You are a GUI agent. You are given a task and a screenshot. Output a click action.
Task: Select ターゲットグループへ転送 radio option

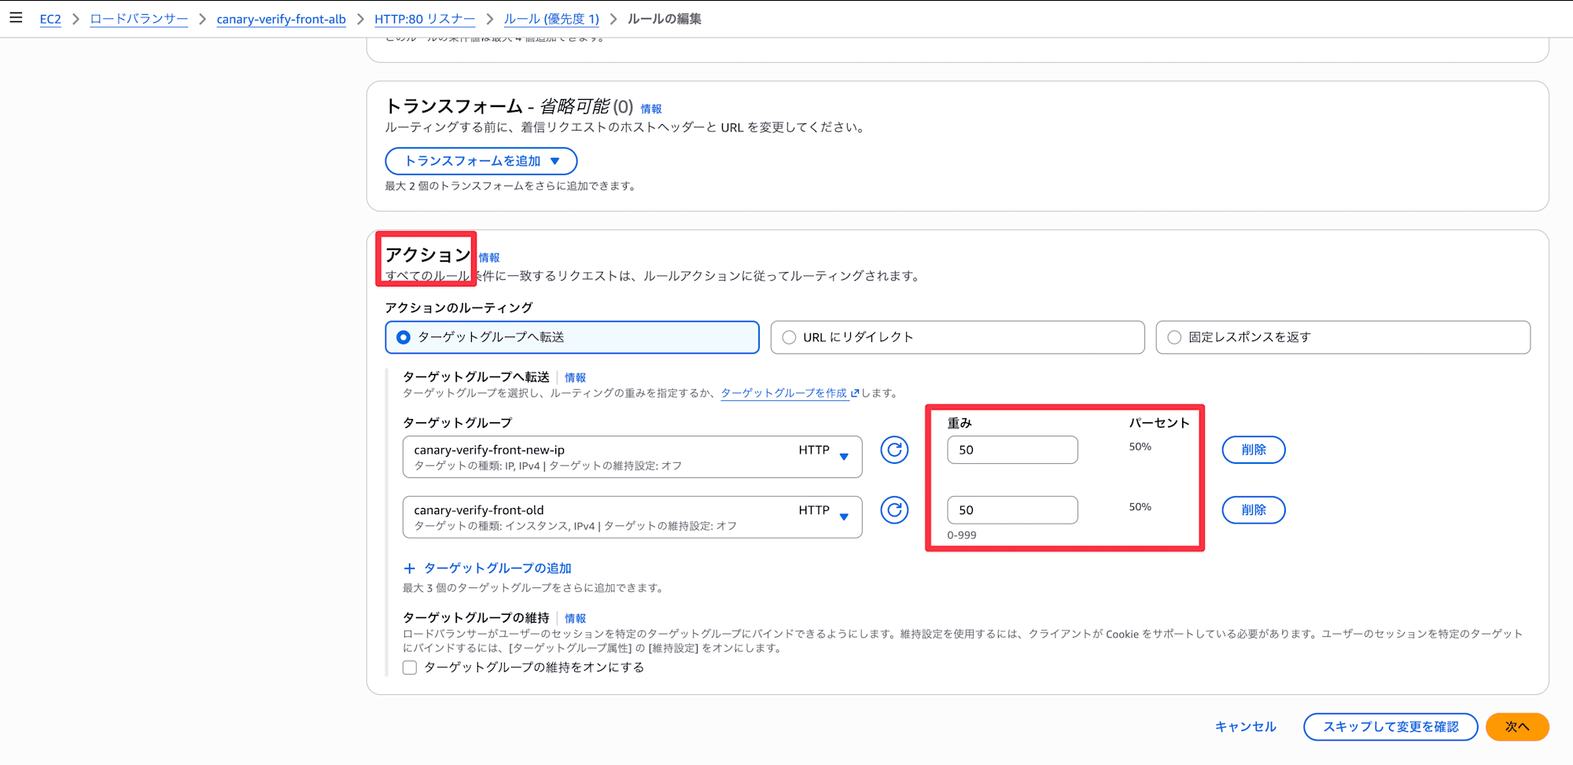(572, 337)
